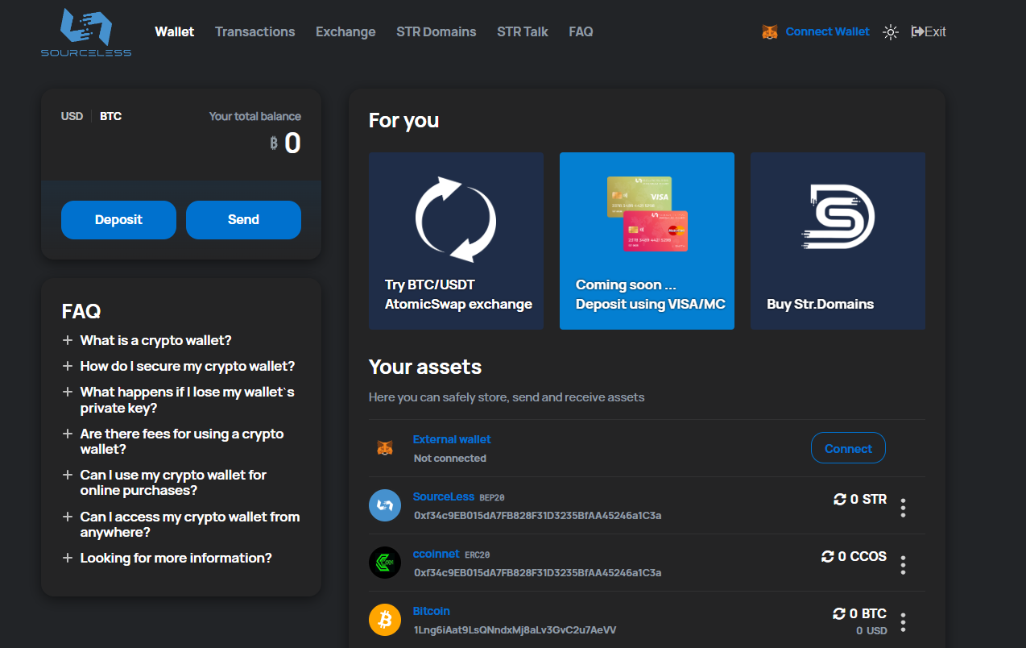1026x648 pixels.
Task: Click SourceLess address 0xf34c9EB...
Action: pyautogui.click(x=537, y=515)
